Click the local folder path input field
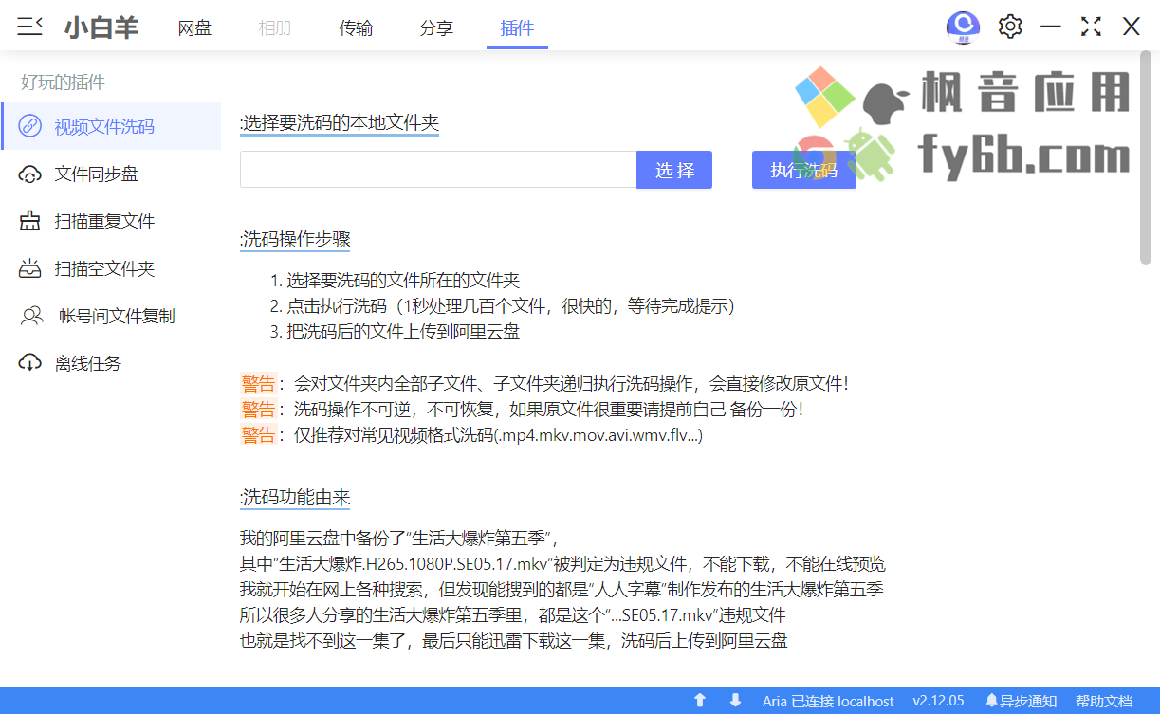 point(438,170)
